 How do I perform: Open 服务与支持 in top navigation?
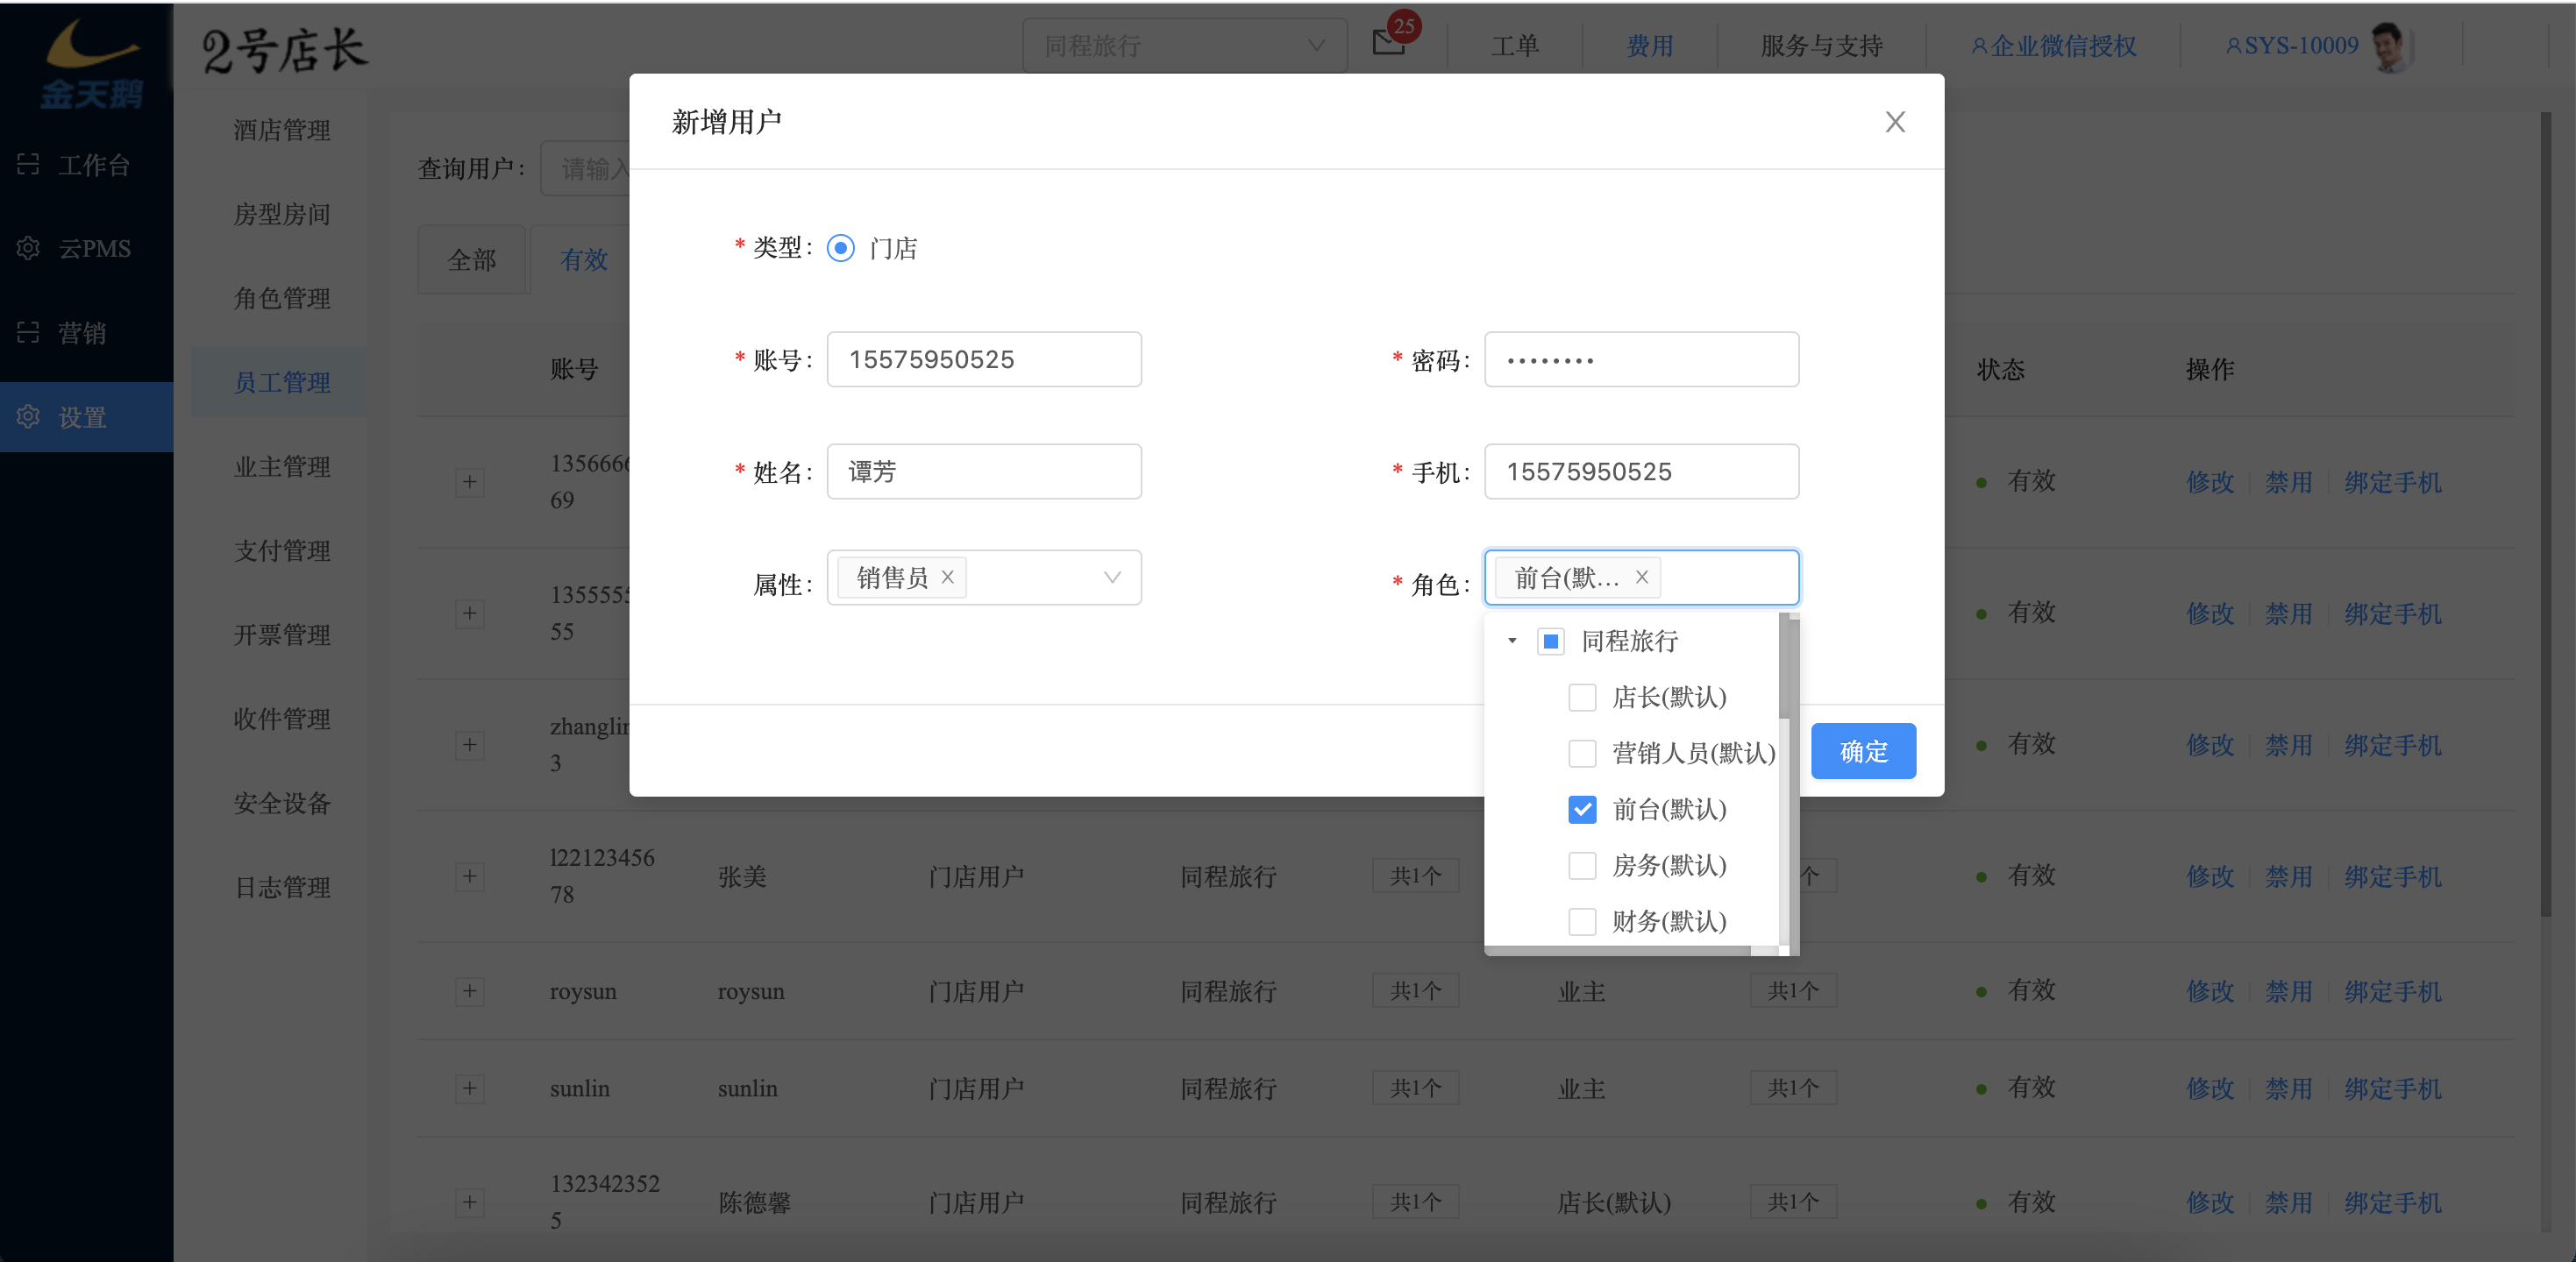click(x=1821, y=46)
